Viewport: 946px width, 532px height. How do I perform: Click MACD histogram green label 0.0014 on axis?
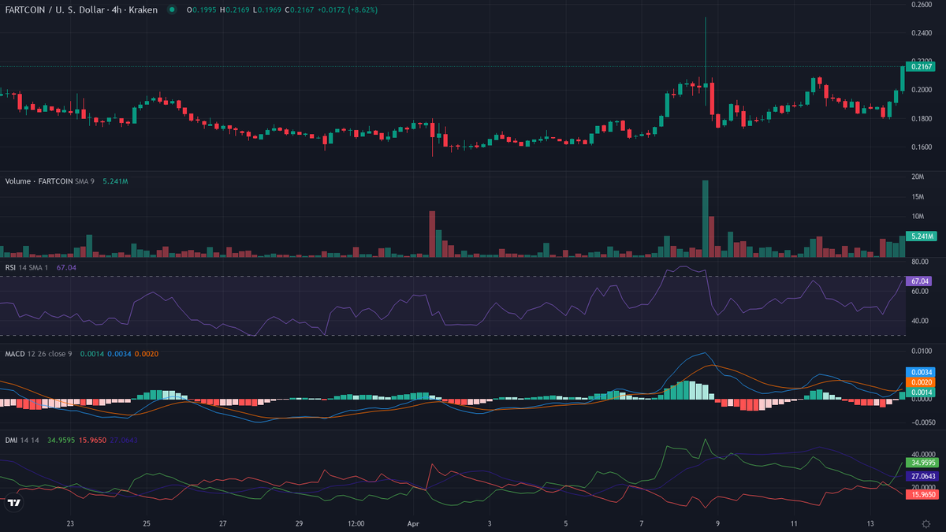pos(922,392)
